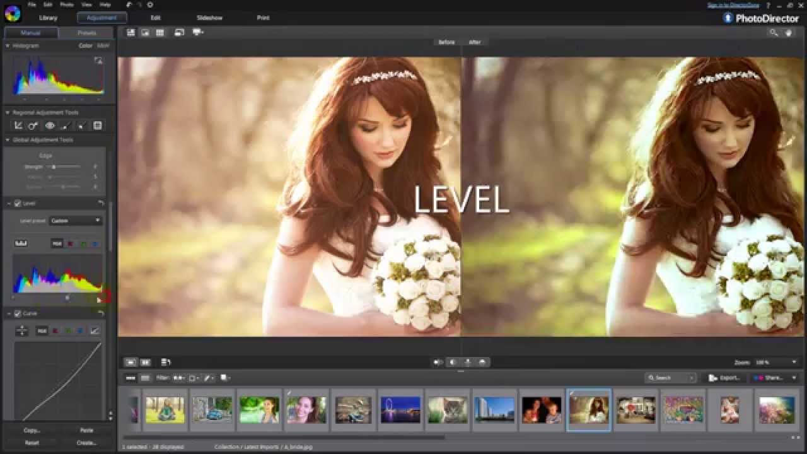Screen dimensions: 807x454
Task: Click the Red channel icon in Level section
Action: [x=71, y=243]
